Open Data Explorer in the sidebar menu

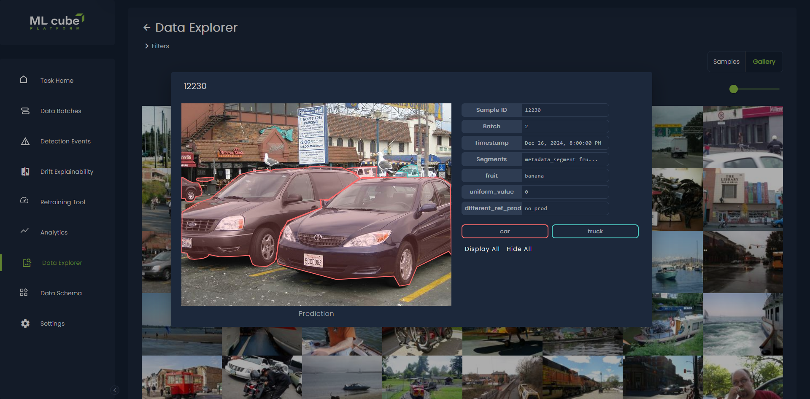click(62, 263)
